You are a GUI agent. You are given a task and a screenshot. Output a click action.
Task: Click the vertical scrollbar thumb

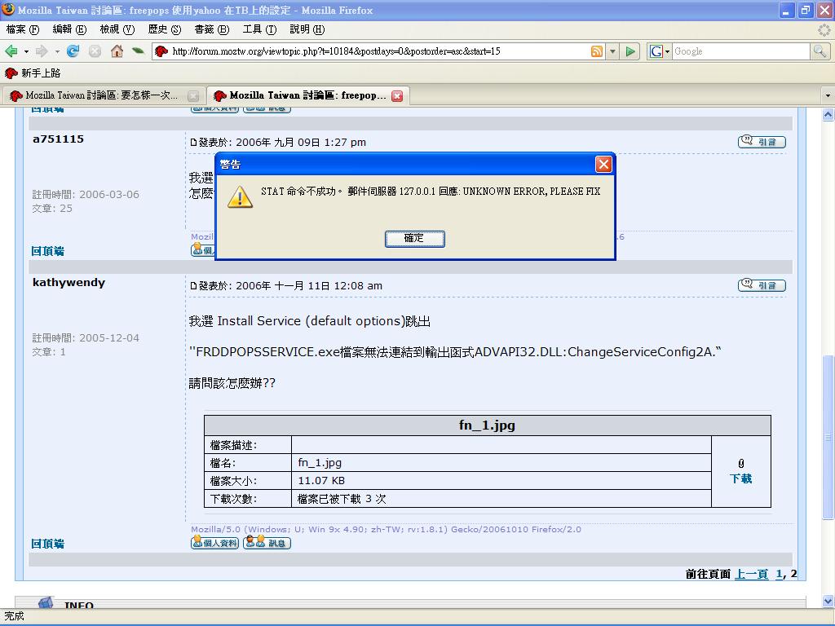tap(828, 437)
